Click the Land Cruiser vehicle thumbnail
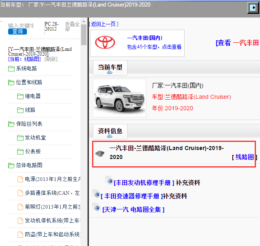 (119, 98)
